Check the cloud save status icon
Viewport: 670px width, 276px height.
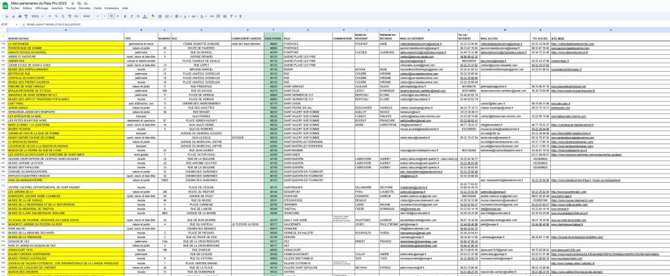pyautogui.click(x=86, y=3)
